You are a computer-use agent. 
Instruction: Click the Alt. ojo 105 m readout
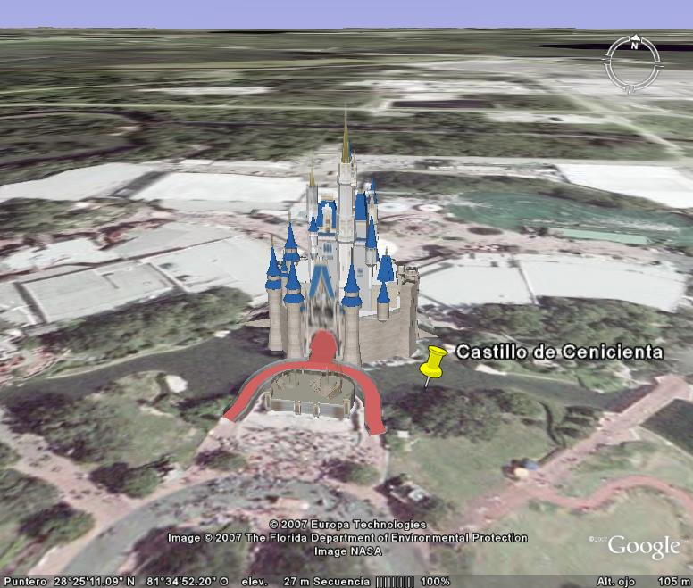(641, 581)
